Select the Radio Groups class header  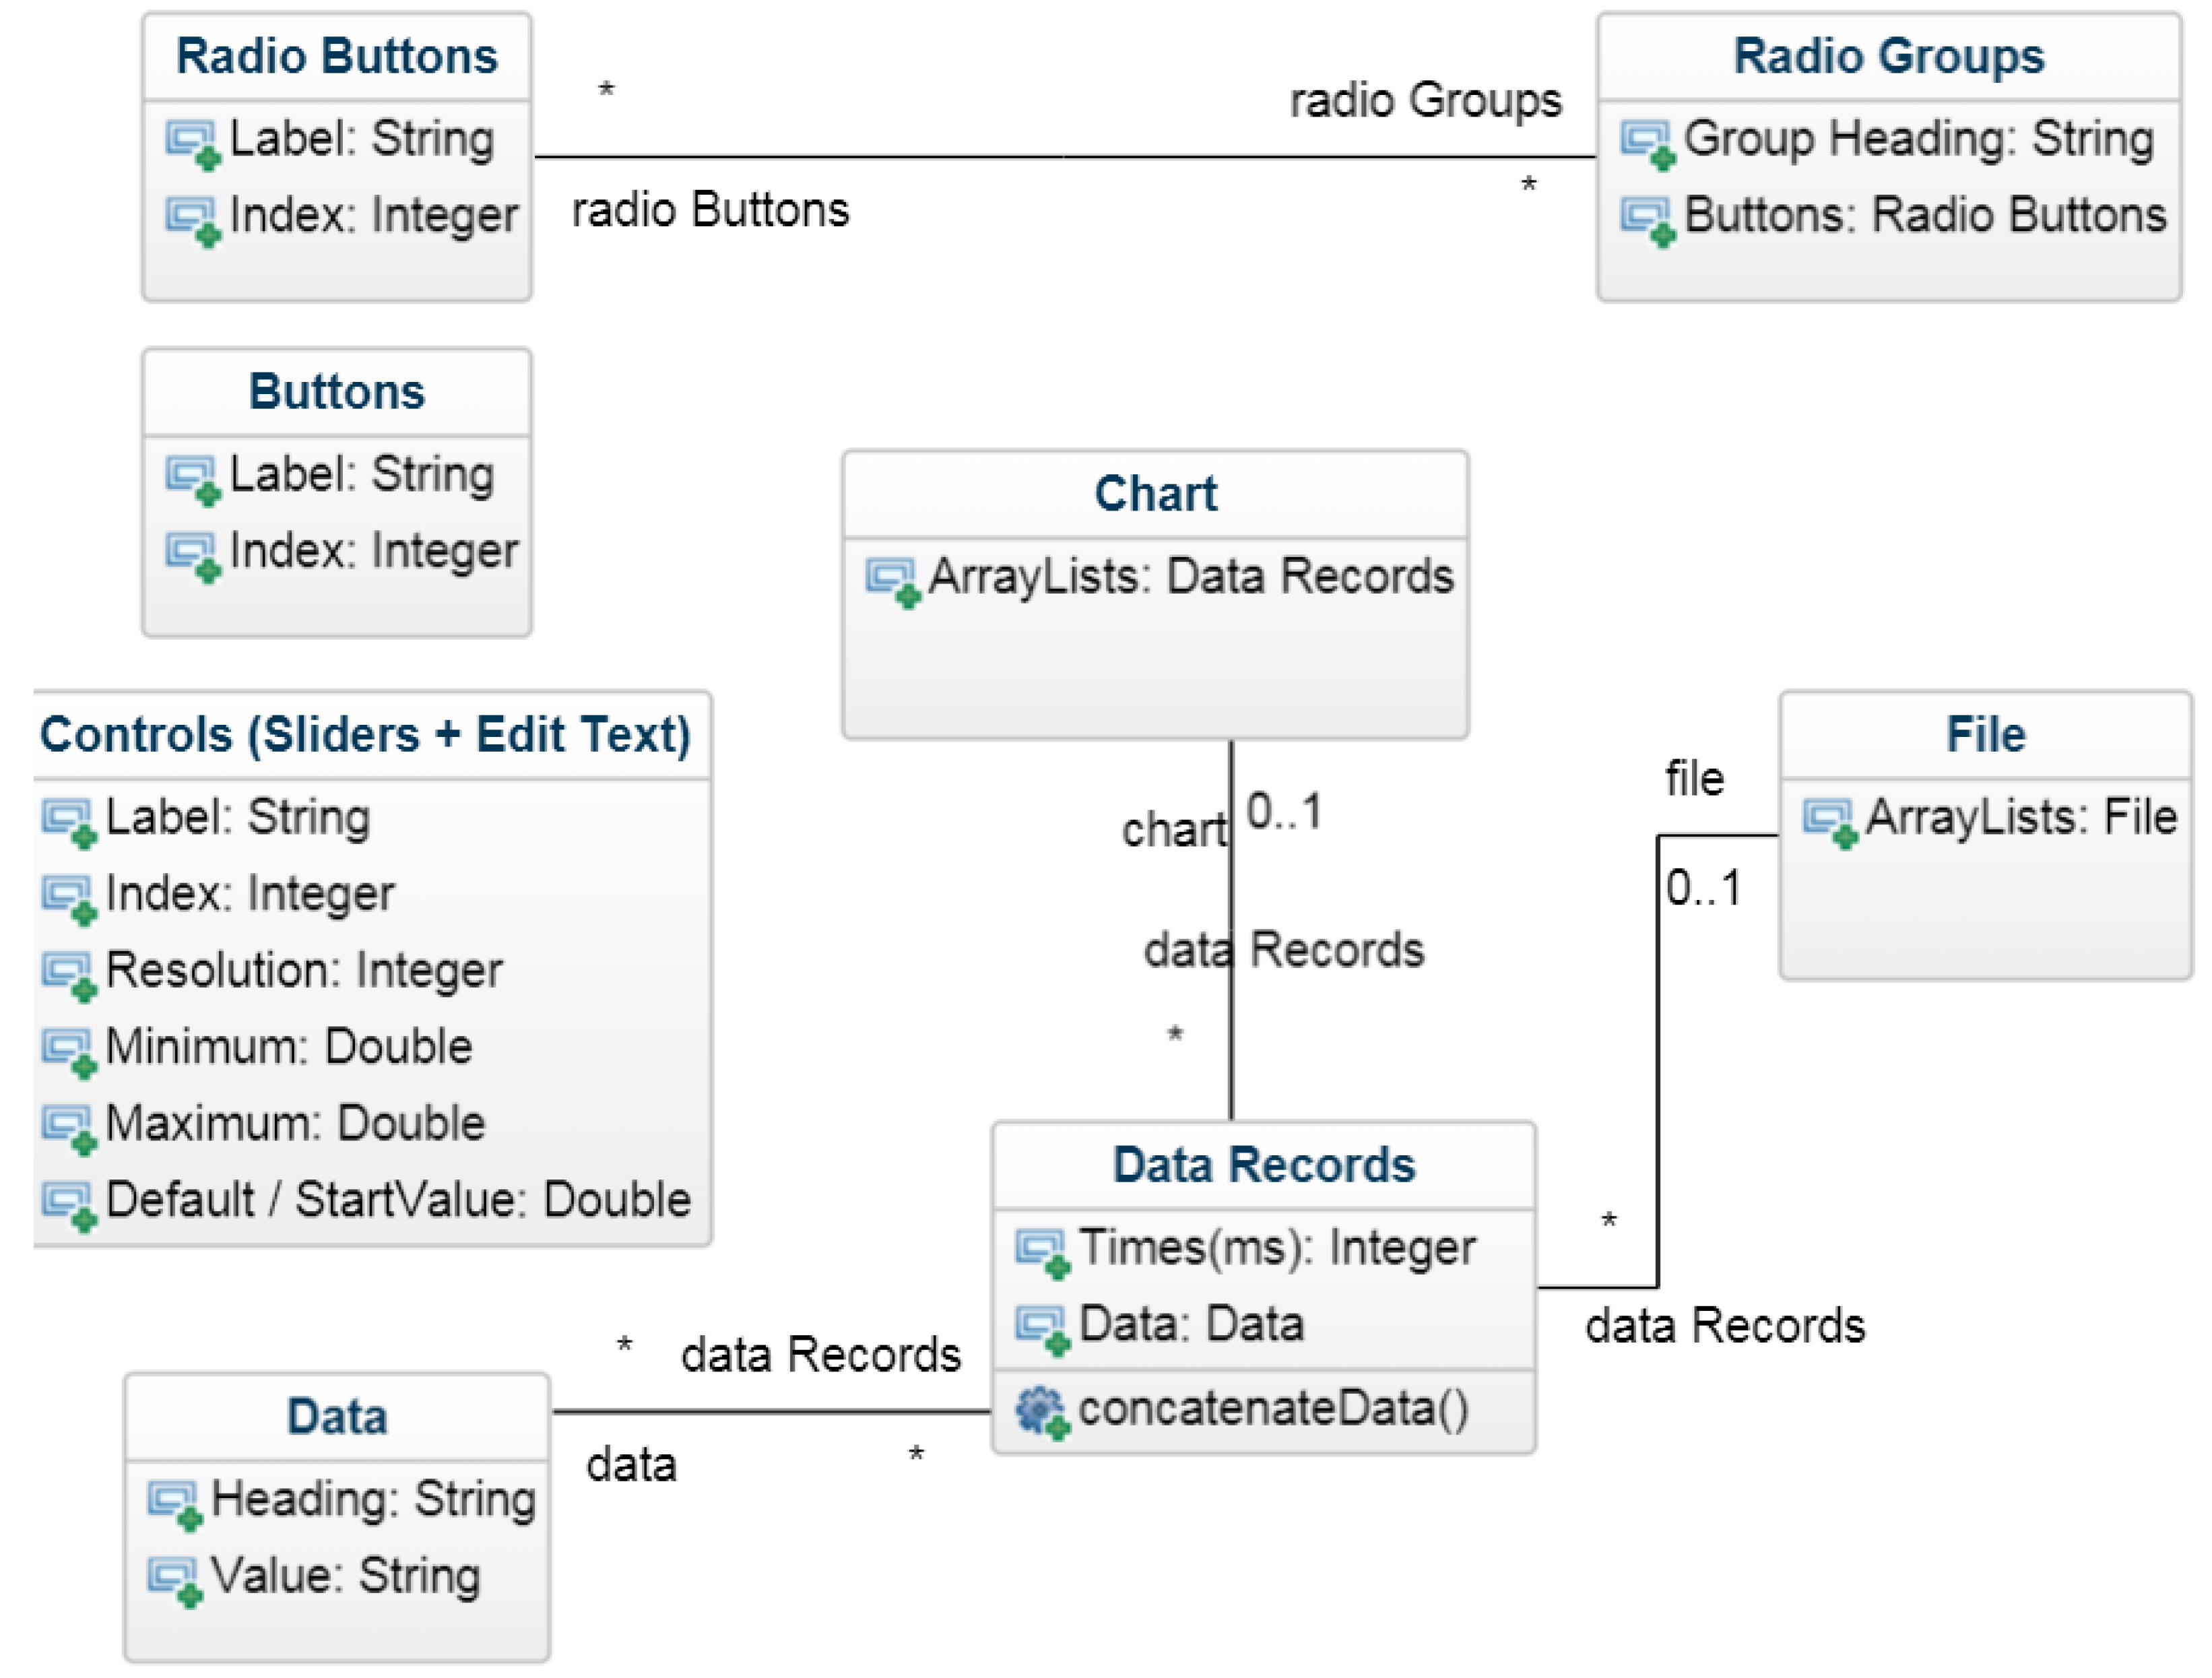1888,56
